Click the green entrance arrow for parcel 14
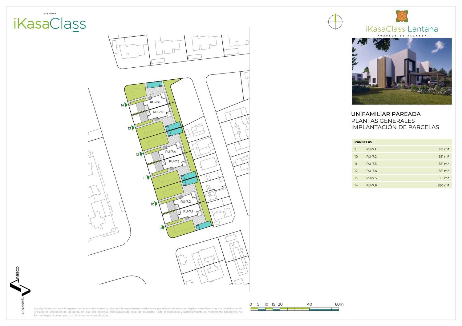The width and height of the screenshot is (462, 326). click(126, 105)
